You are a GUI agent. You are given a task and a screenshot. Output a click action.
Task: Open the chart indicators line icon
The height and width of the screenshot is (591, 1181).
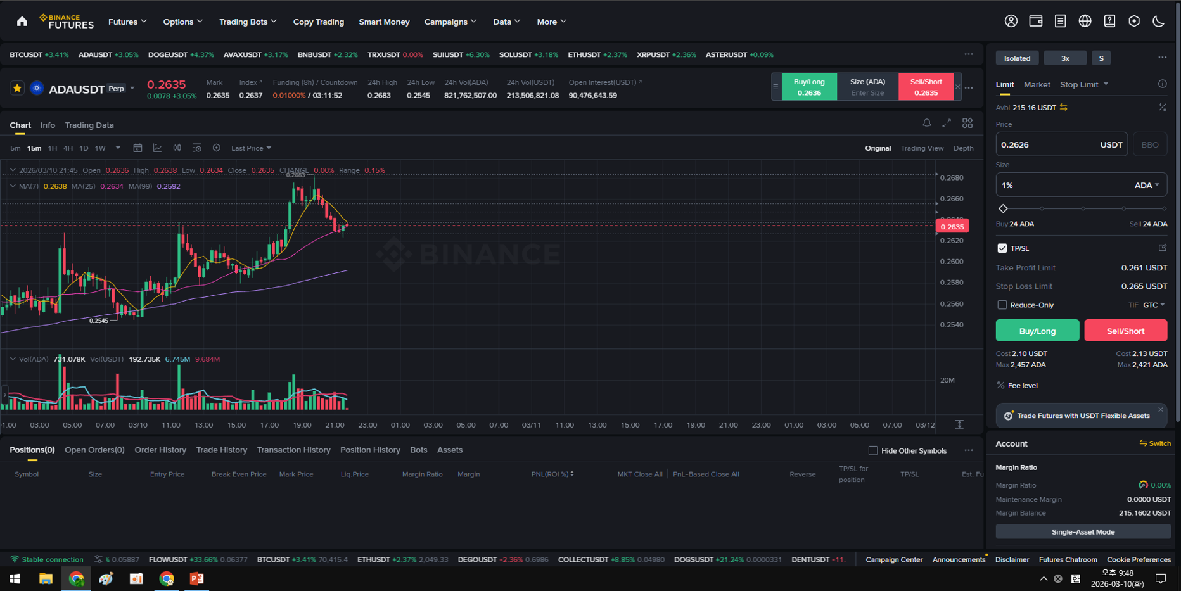[157, 148]
